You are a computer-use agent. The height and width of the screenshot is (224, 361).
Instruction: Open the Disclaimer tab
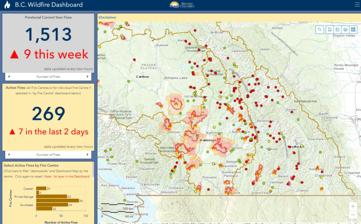pyautogui.click(x=108, y=17)
